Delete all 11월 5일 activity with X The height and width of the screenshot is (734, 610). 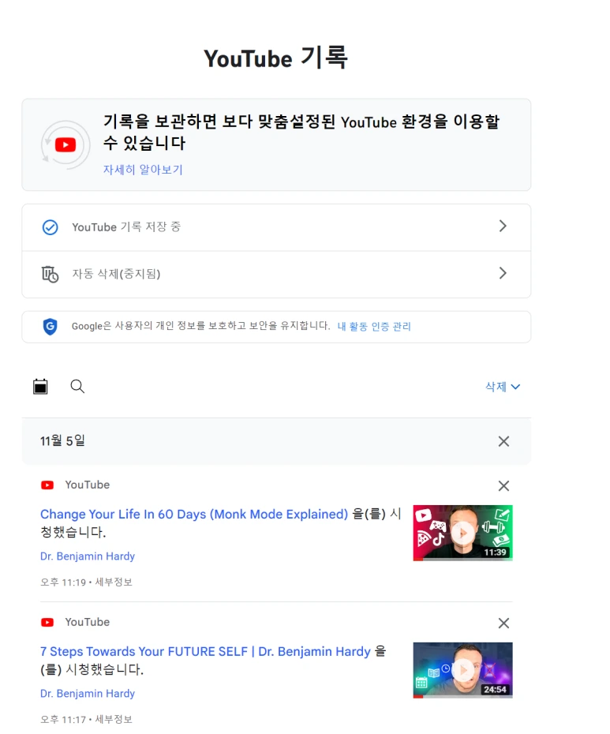pyautogui.click(x=503, y=441)
